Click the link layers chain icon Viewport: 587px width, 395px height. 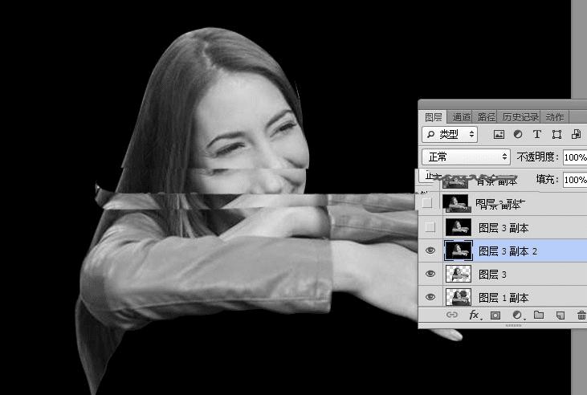(x=452, y=315)
